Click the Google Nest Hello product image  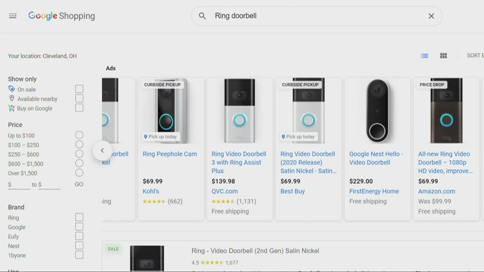pos(377,111)
